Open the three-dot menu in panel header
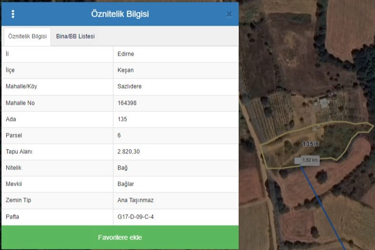 pos(13,14)
